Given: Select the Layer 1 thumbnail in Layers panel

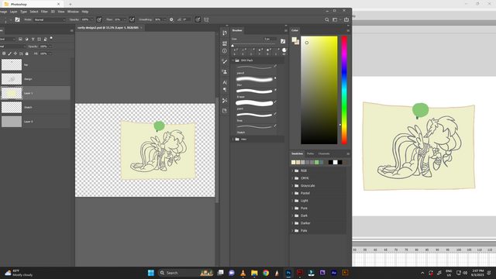Looking at the screenshot, I should [12, 93].
